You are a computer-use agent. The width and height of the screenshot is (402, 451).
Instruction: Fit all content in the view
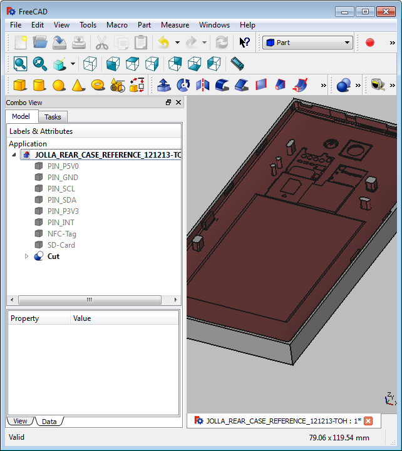pos(21,64)
